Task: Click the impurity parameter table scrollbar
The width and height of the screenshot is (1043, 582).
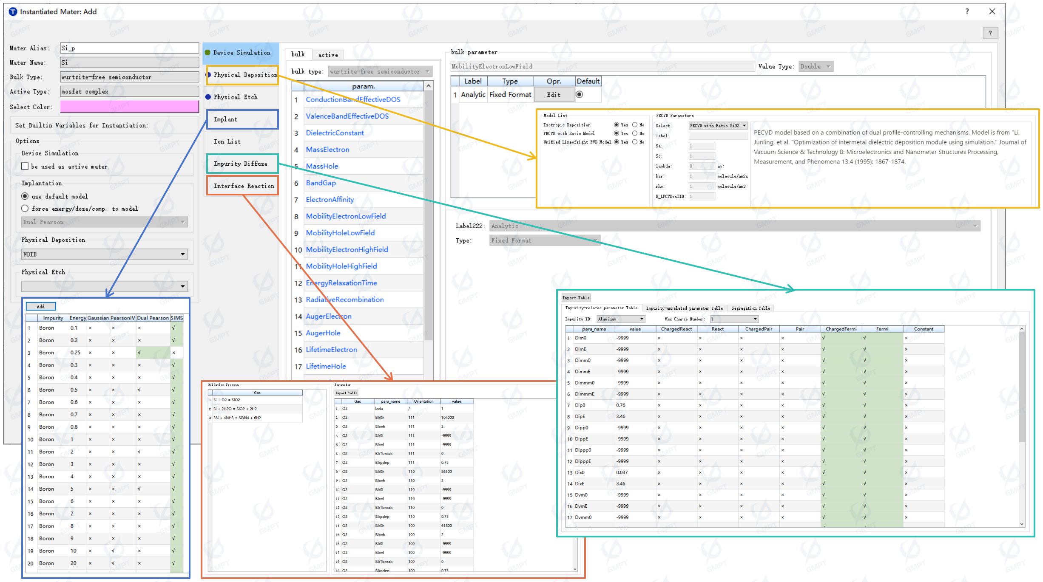Action: (1022, 387)
